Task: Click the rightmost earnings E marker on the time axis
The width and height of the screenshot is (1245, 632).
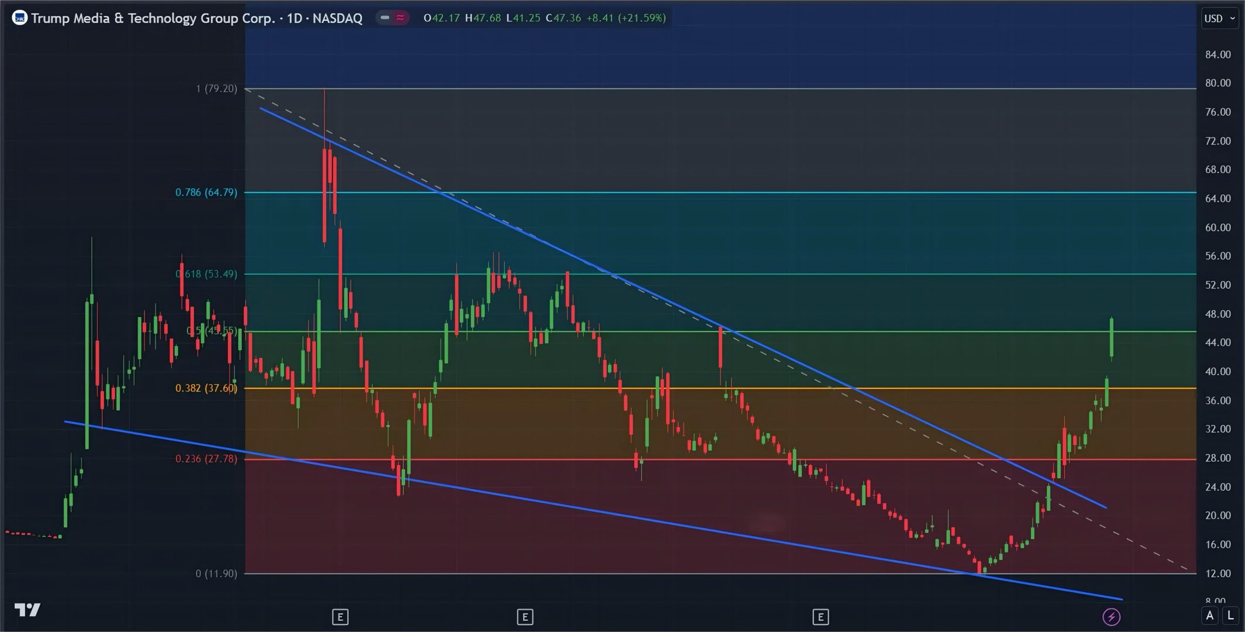Action: point(821,616)
